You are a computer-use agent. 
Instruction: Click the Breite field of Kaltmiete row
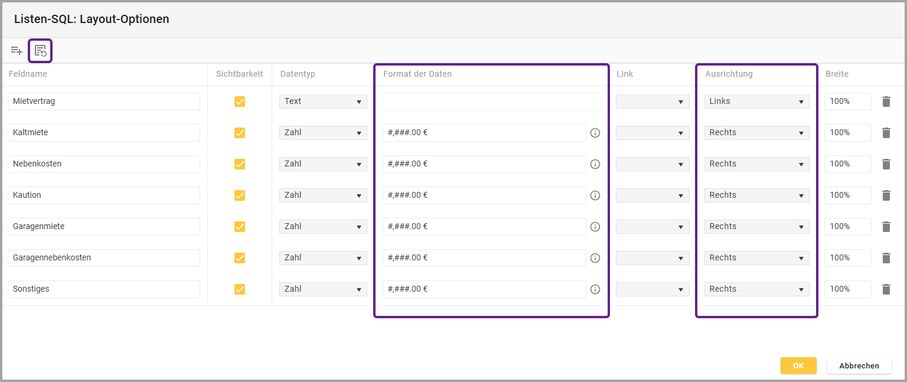pos(847,133)
